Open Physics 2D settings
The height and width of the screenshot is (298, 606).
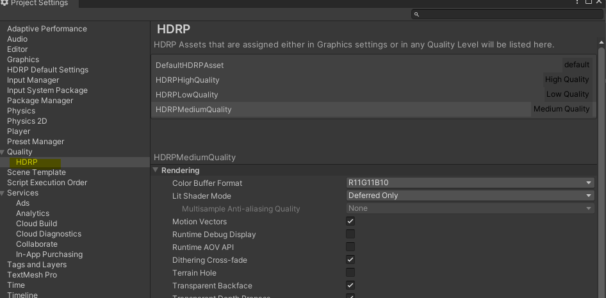coord(27,121)
